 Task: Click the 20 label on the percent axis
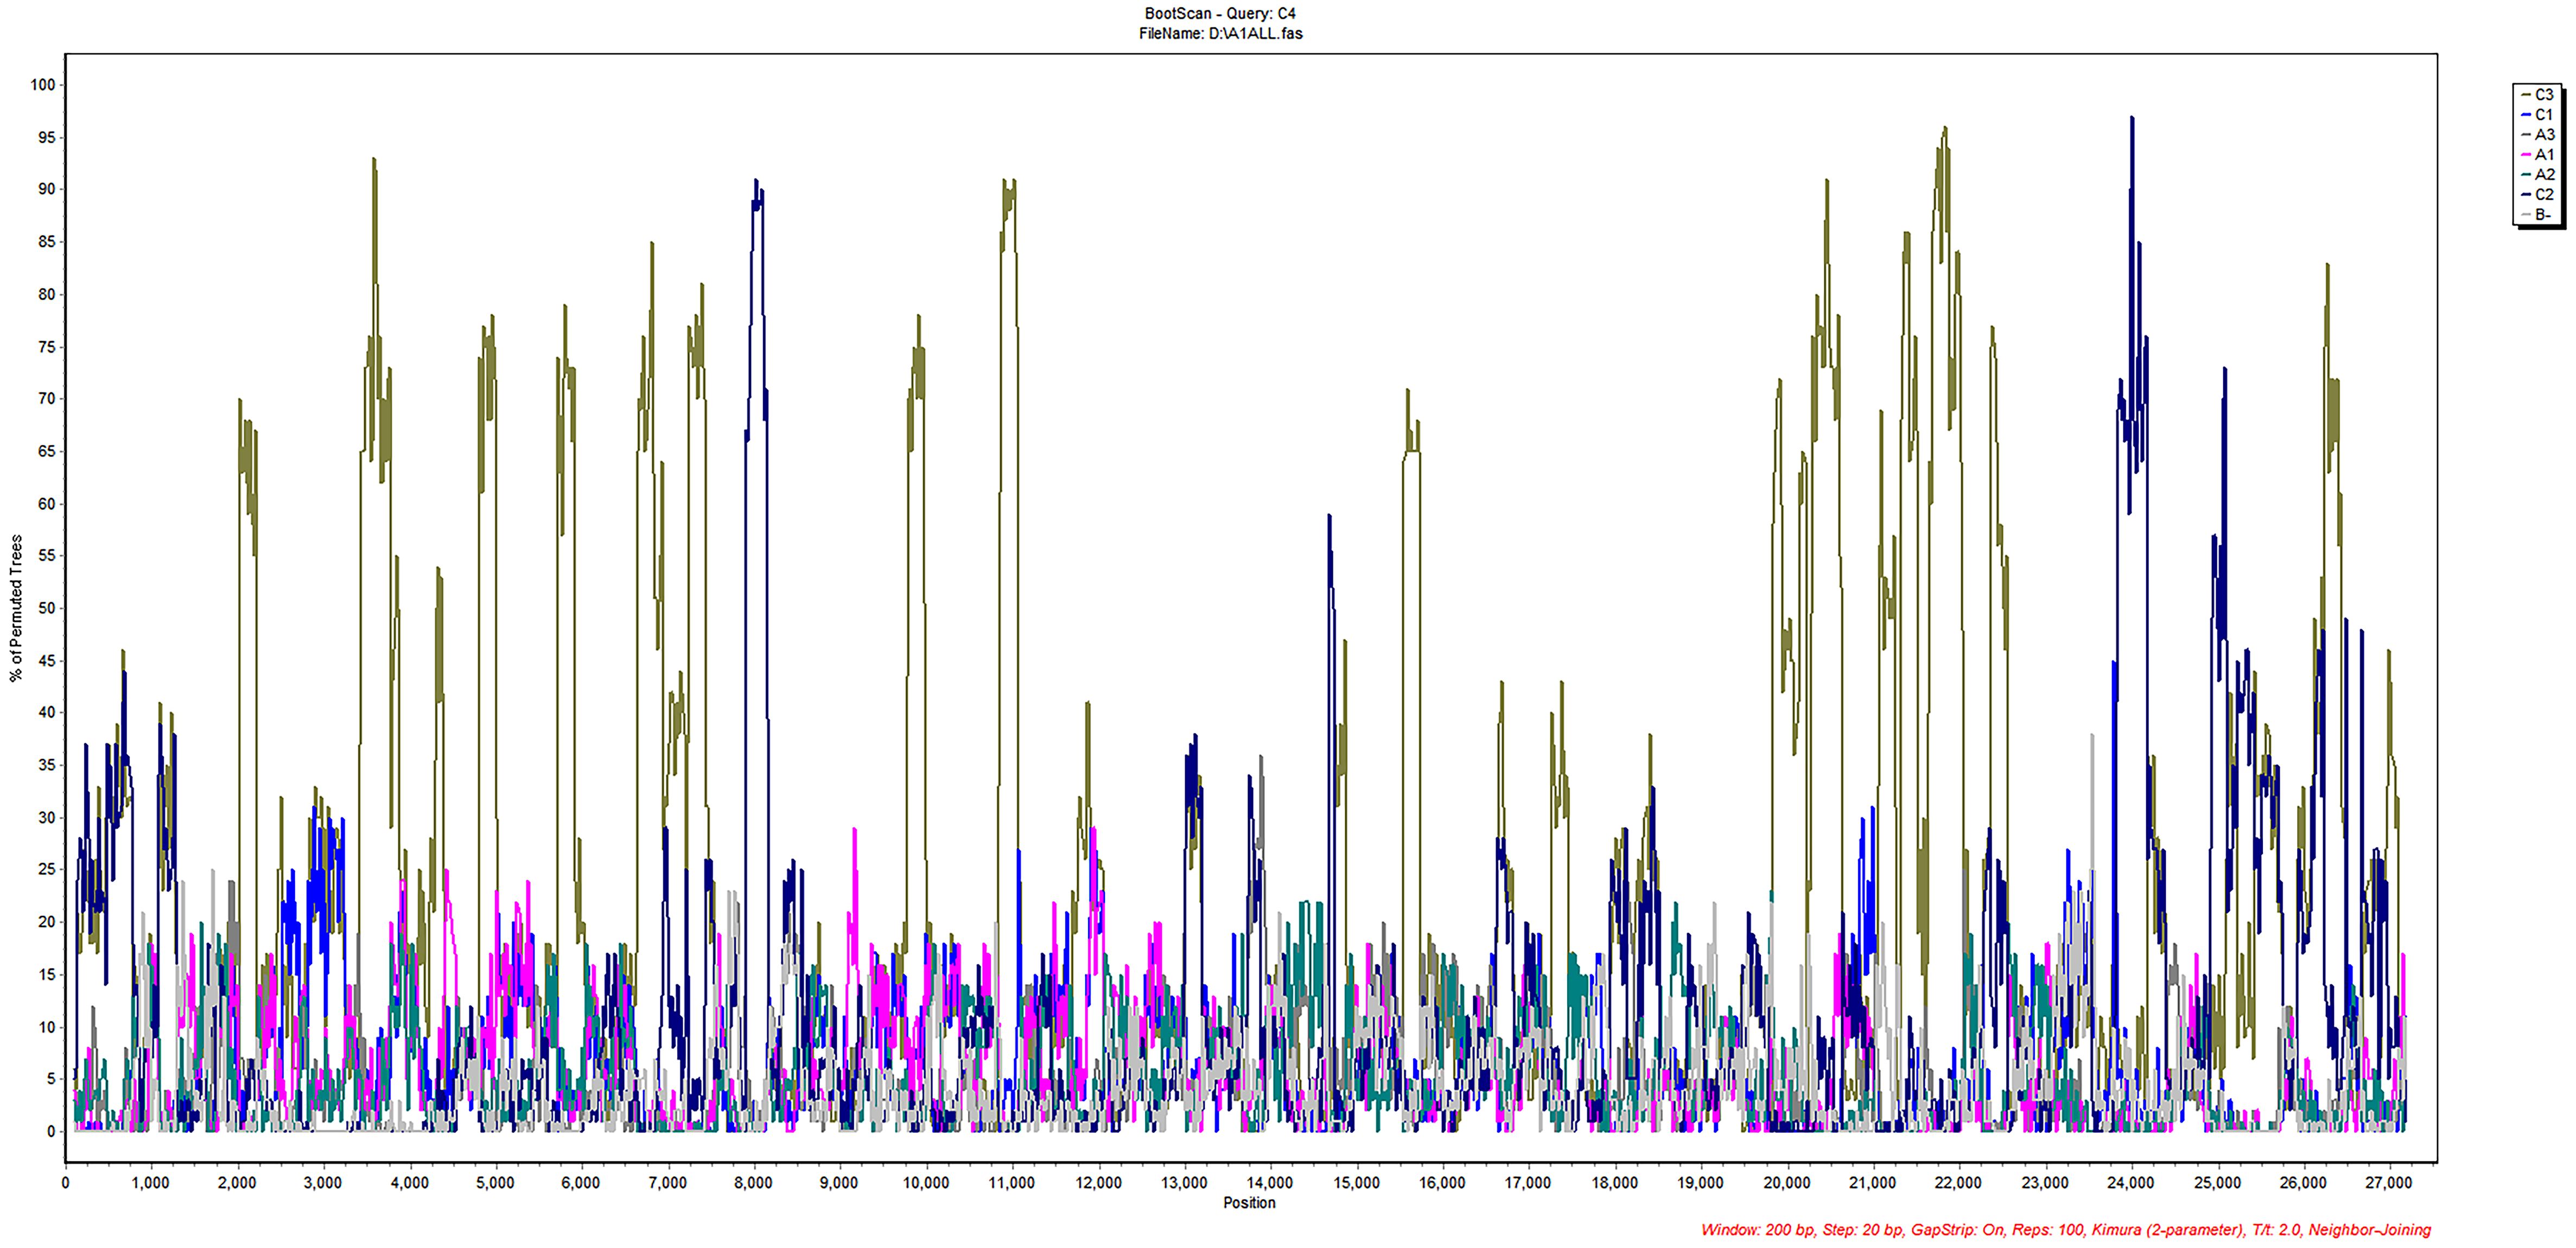click(x=47, y=923)
